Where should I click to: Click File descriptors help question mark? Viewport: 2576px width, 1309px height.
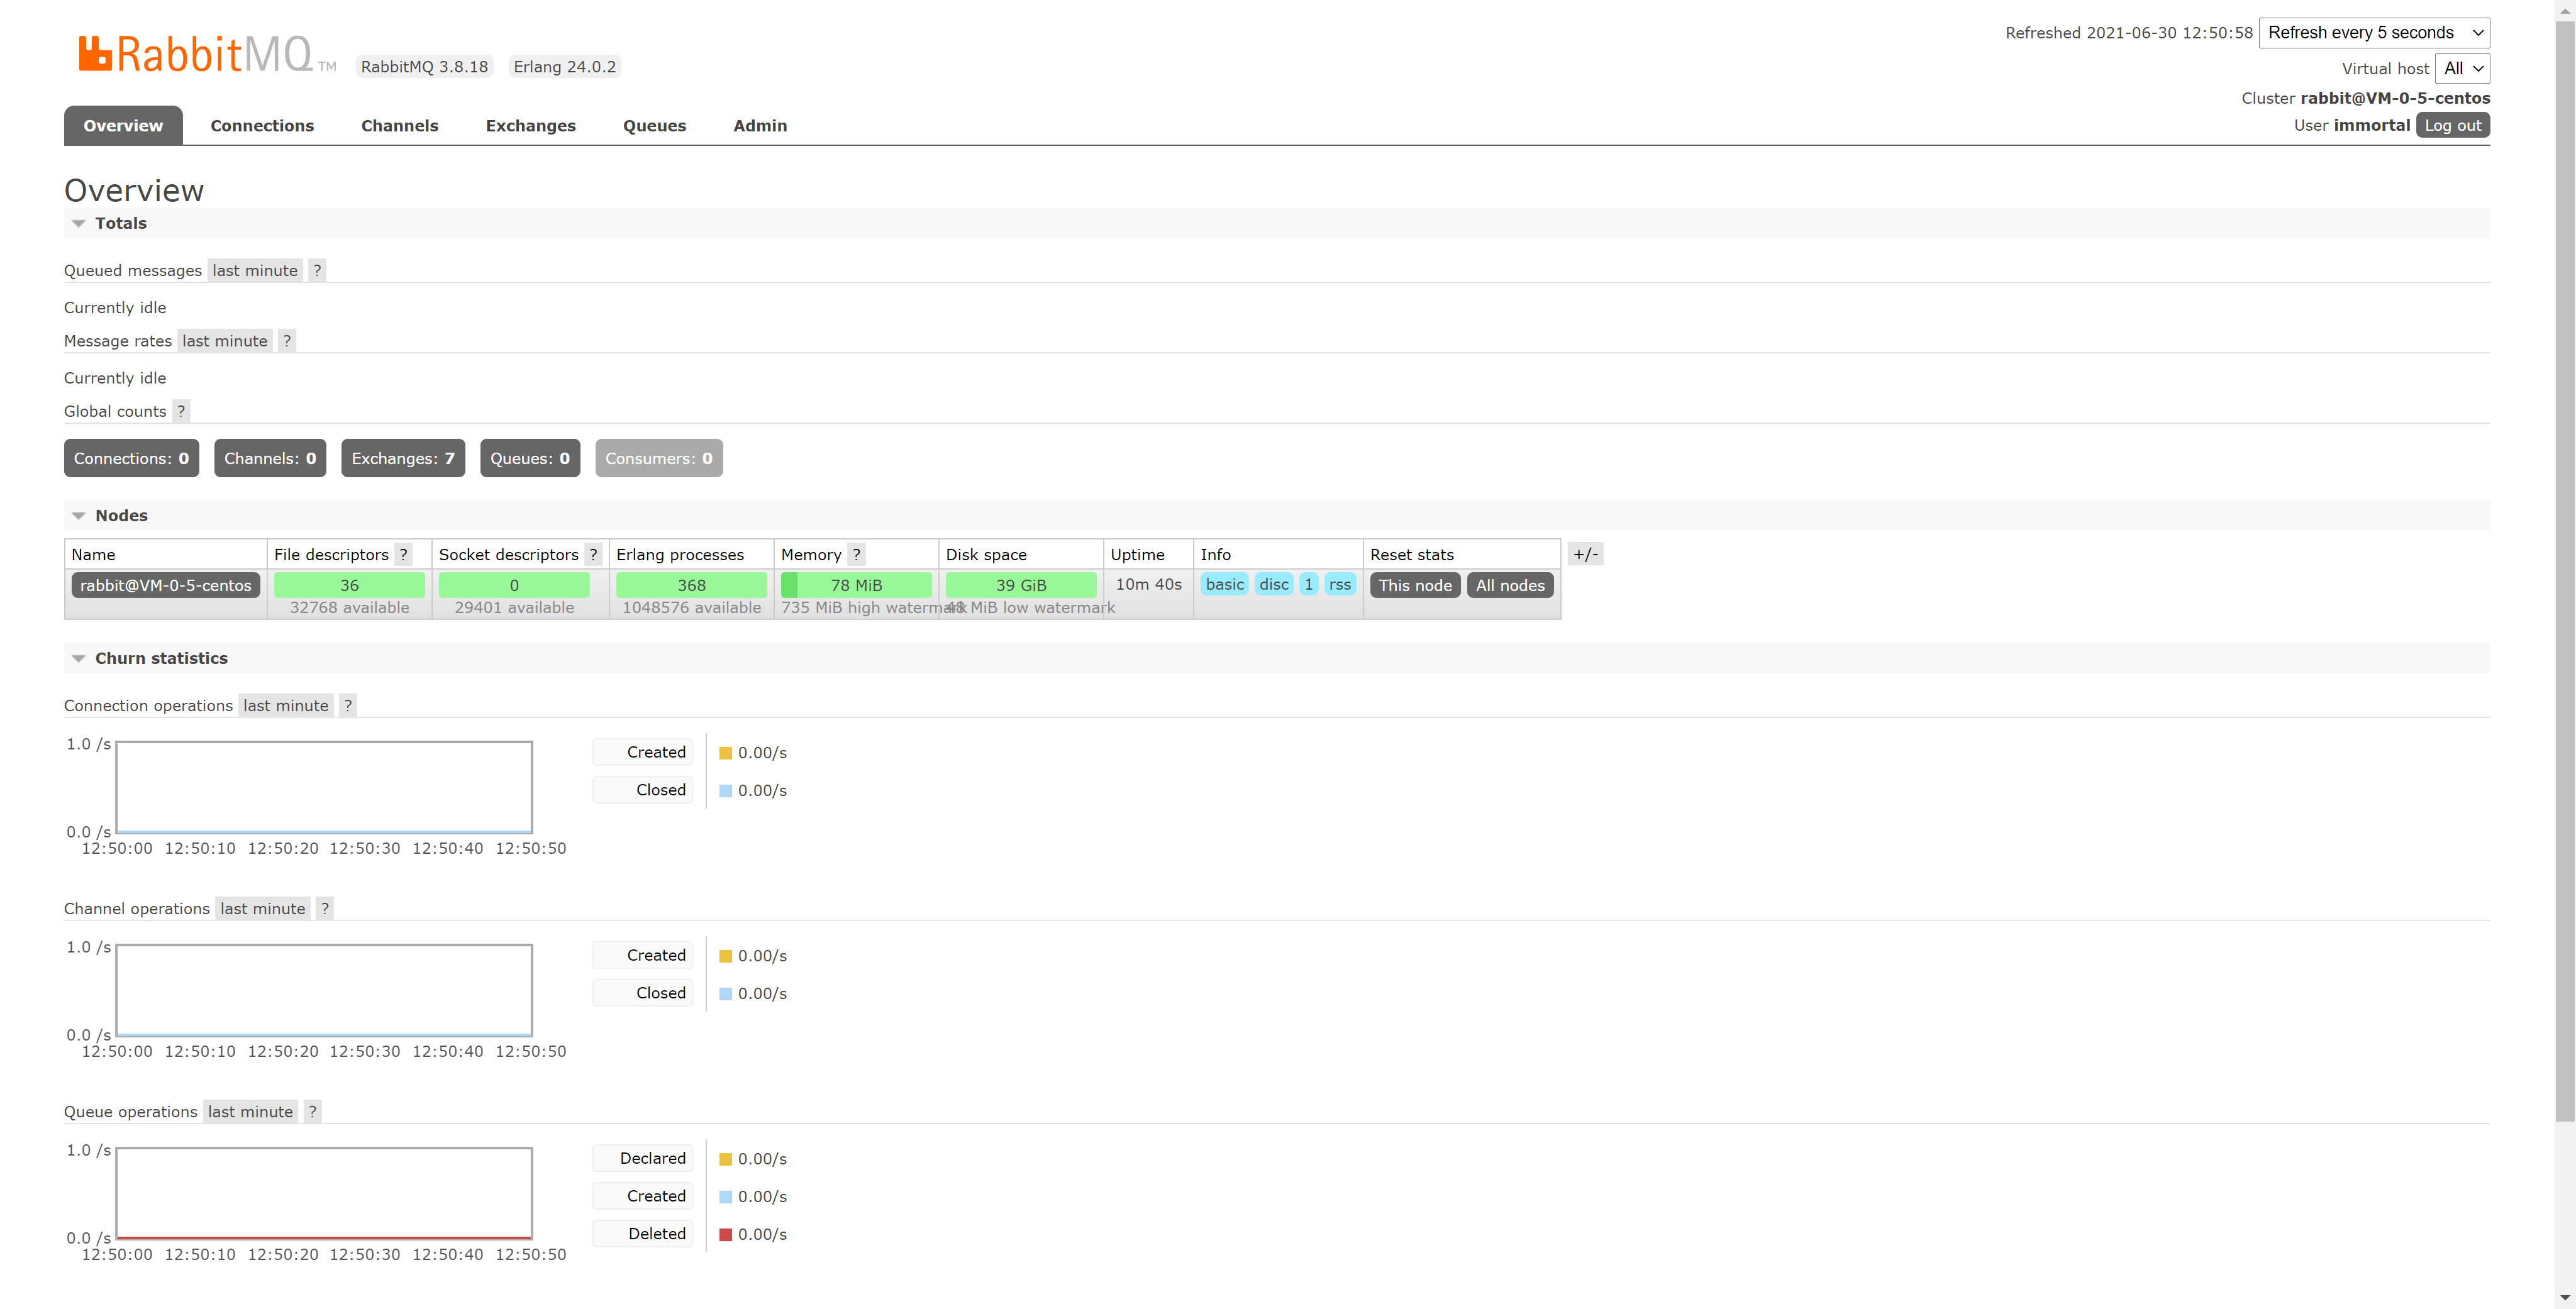403,554
